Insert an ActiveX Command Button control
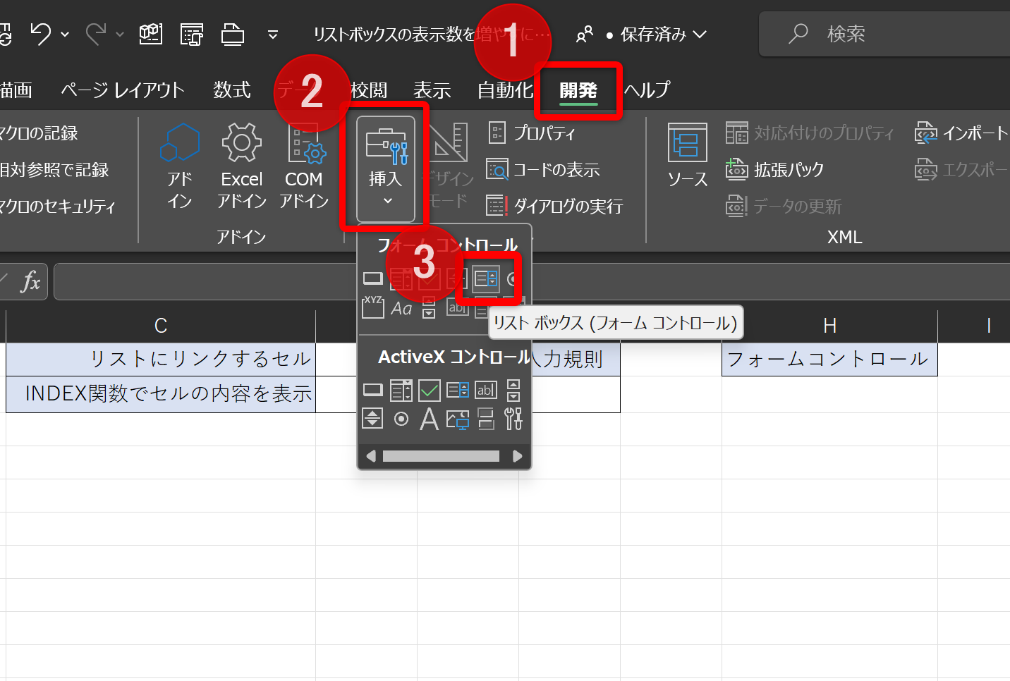 click(372, 390)
